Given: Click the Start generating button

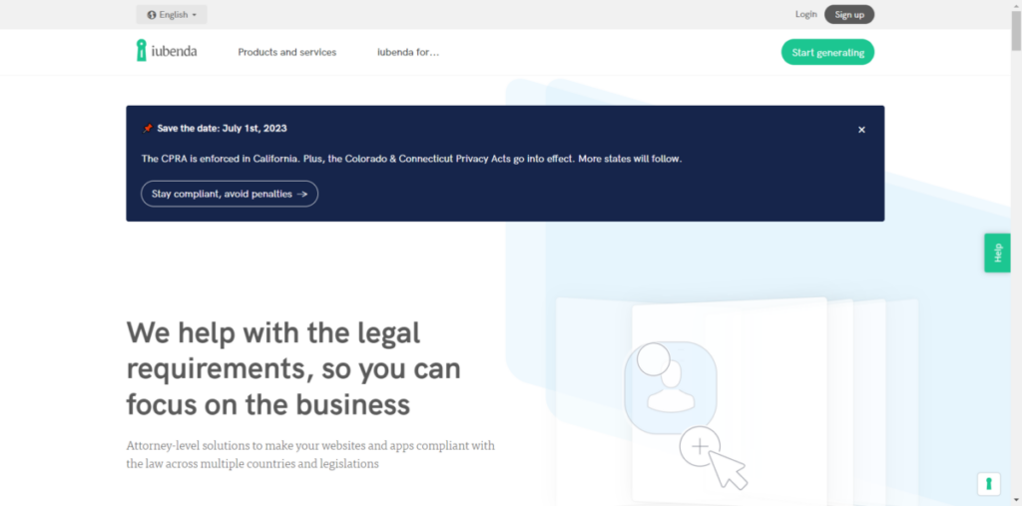Looking at the screenshot, I should click(x=827, y=52).
